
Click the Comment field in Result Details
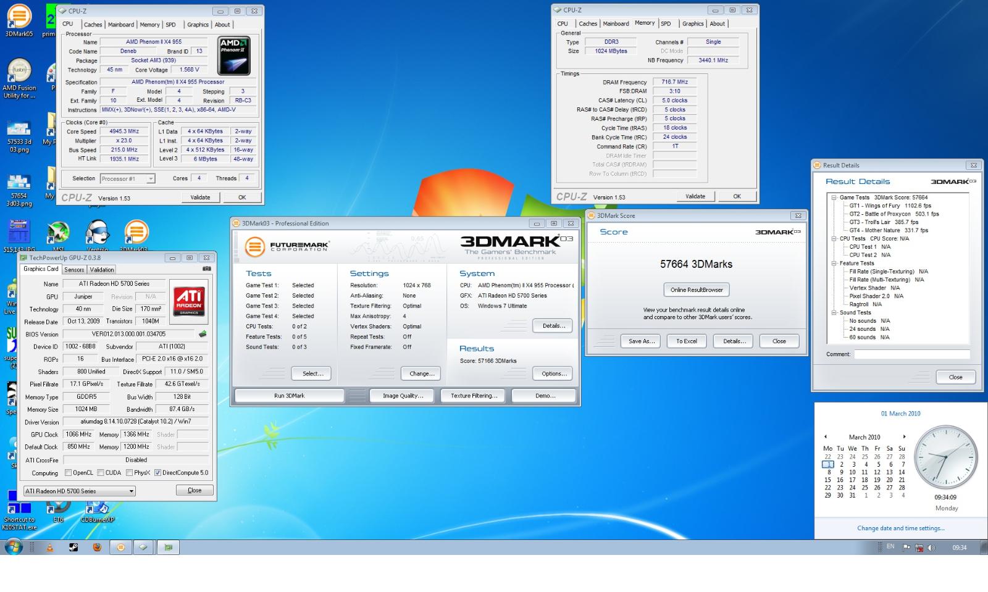(x=912, y=354)
